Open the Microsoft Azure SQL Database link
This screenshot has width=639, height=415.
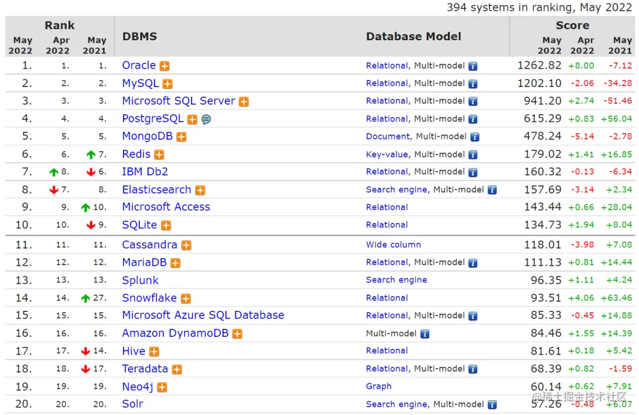point(203,316)
